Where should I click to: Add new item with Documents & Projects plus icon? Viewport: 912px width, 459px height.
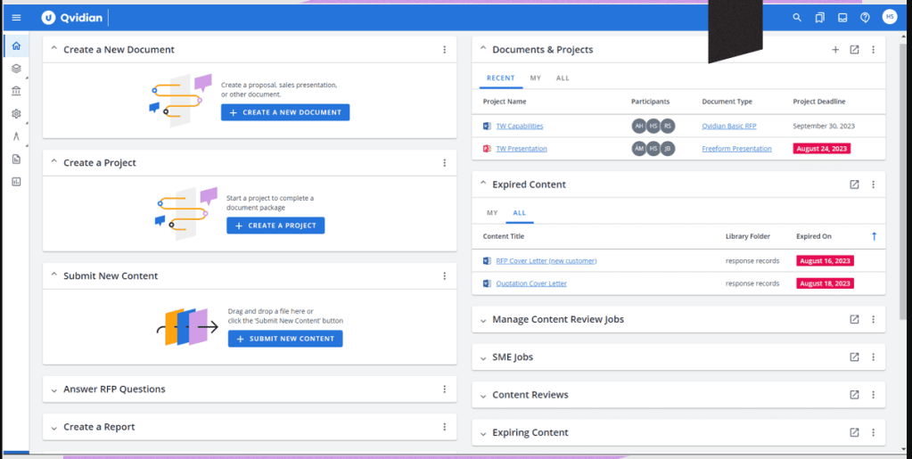pos(835,50)
